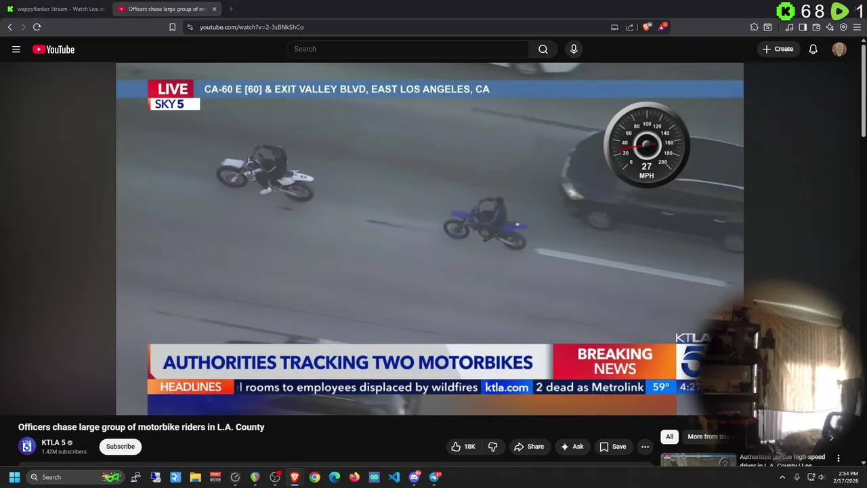Viewport: 867px width, 488px height.
Task: Open File Explorer from taskbar
Action: (x=195, y=477)
